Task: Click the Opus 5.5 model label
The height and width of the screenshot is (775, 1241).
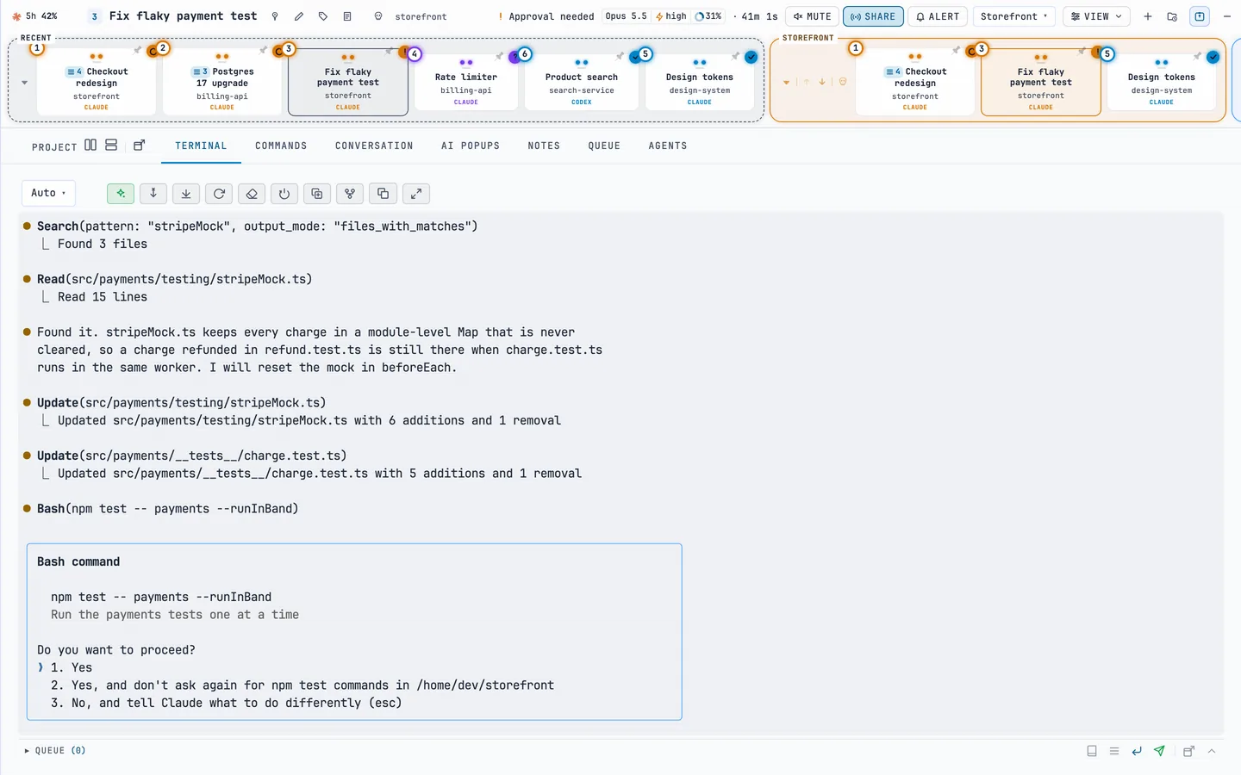Action: pyautogui.click(x=626, y=16)
